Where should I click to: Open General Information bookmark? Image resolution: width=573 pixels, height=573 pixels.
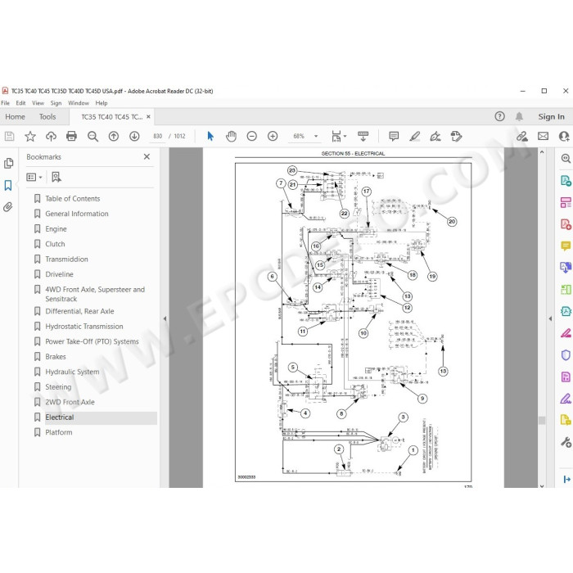(77, 214)
